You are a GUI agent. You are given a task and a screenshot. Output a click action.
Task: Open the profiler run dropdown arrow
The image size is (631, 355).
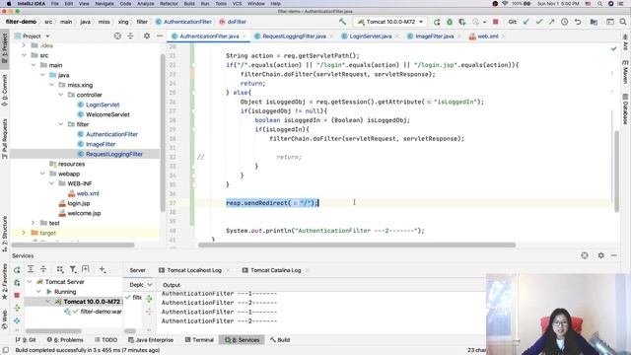[484, 22]
